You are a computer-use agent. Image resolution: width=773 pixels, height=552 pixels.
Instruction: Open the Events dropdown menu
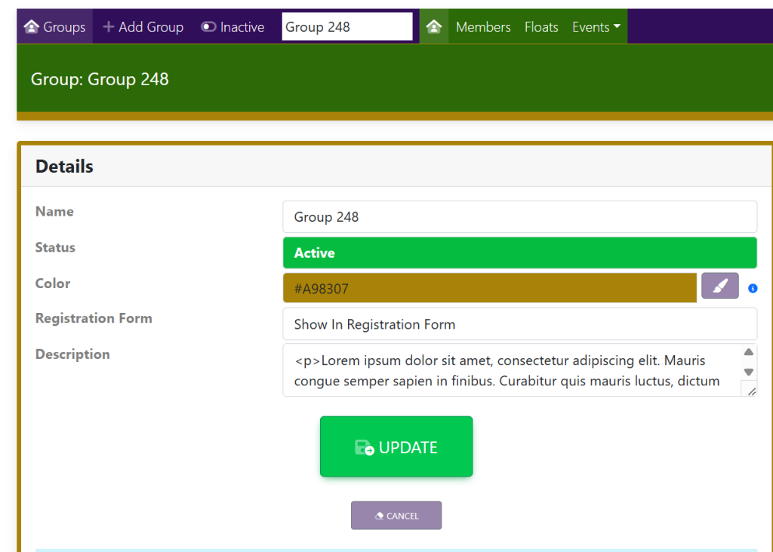click(x=596, y=27)
